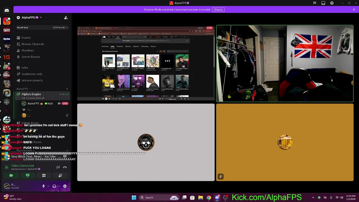Image resolution: width=359 pixels, height=202 pixels.
Task: Click skull avatar in grey video tile
Action: point(146,142)
